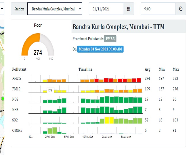Click the green station marker on the map
Screen dimensions: 187x155
click(3, 99)
